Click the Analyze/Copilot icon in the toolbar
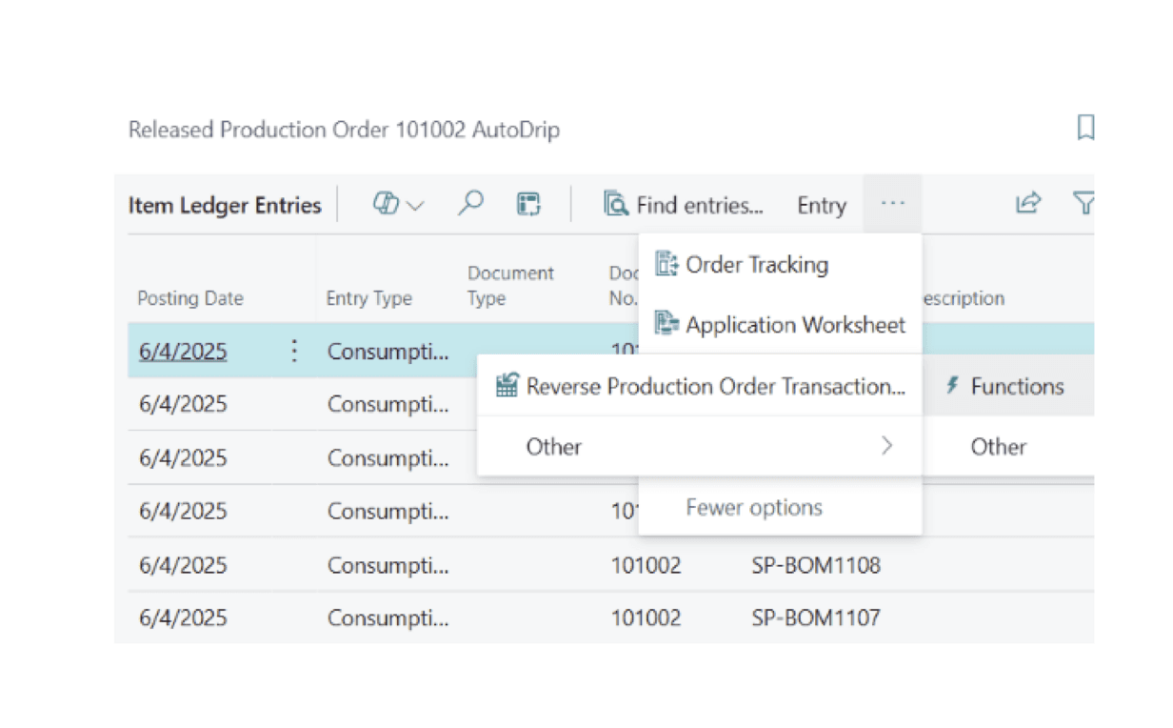This screenshot has width=1173, height=728. [386, 204]
